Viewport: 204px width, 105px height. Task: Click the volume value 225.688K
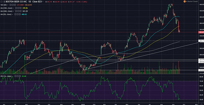pos(20,5)
